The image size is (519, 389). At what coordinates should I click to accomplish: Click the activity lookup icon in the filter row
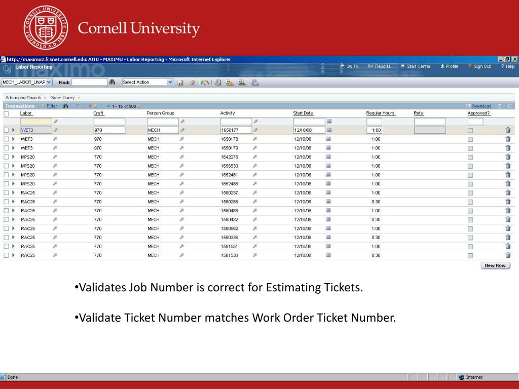pos(255,122)
